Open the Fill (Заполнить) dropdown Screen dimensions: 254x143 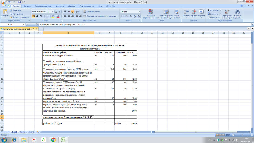(x=214, y=14)
